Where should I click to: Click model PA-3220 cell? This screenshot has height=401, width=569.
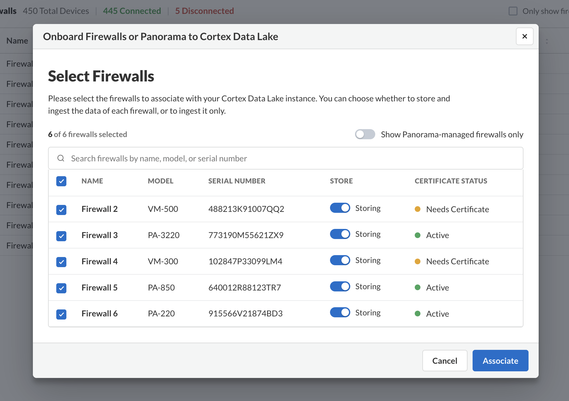point(164,235)
